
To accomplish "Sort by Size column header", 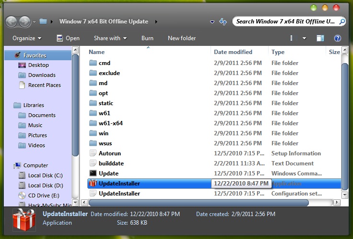I will [334, 52].
